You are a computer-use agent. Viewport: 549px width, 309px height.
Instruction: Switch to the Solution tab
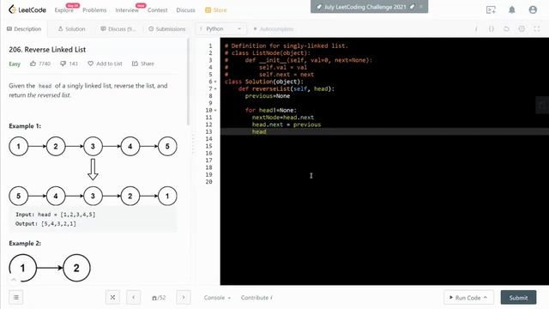71,28
